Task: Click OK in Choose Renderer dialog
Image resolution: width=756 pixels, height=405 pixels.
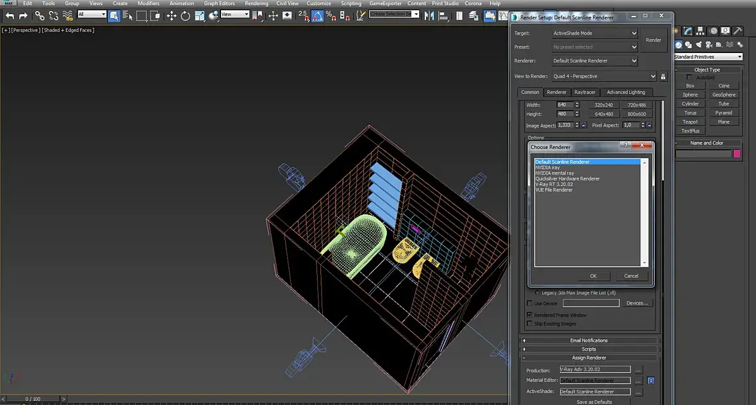Action: pyautogui.click(x=593, y=276)
